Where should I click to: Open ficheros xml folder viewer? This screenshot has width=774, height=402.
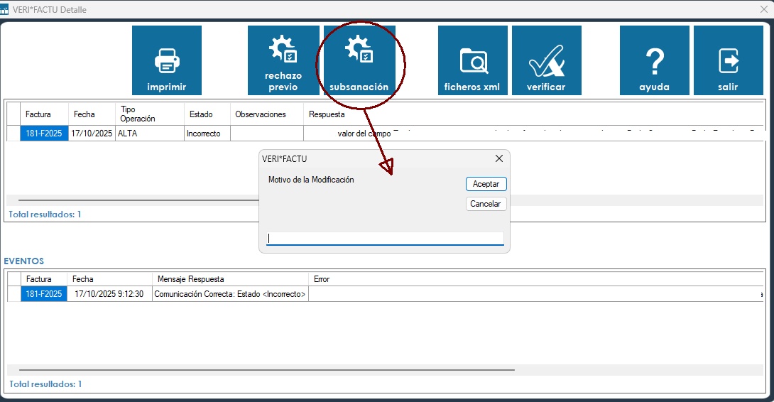tap(472, 61)
